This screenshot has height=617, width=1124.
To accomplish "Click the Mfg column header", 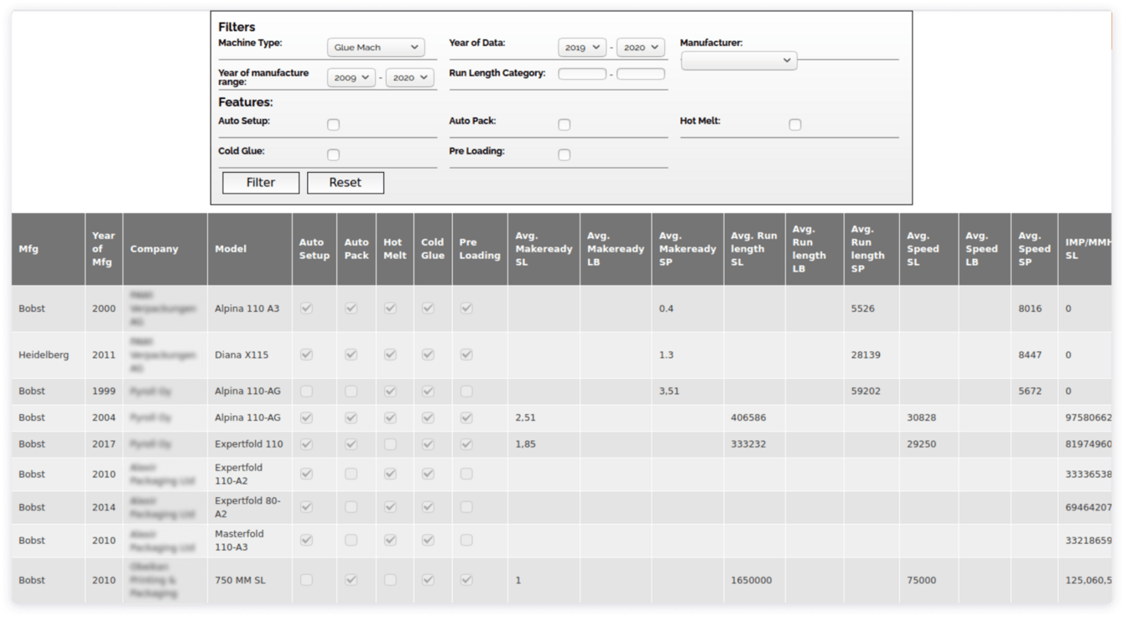I will 48,249.
